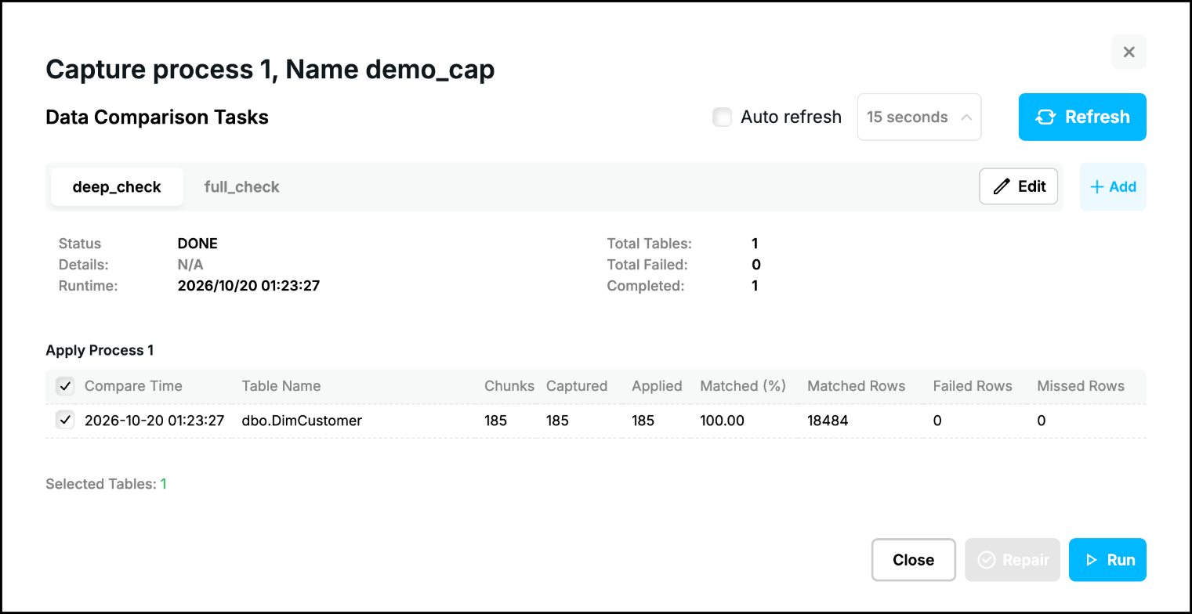
Task: Click the Close button
Action: 914,560
